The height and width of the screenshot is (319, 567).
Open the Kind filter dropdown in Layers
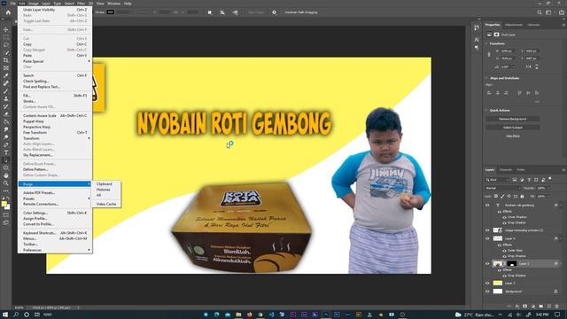coord(498,180)
